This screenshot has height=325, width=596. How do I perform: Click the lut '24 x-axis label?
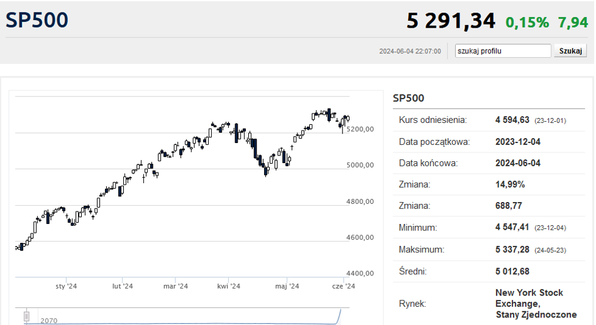pos(123,286)
